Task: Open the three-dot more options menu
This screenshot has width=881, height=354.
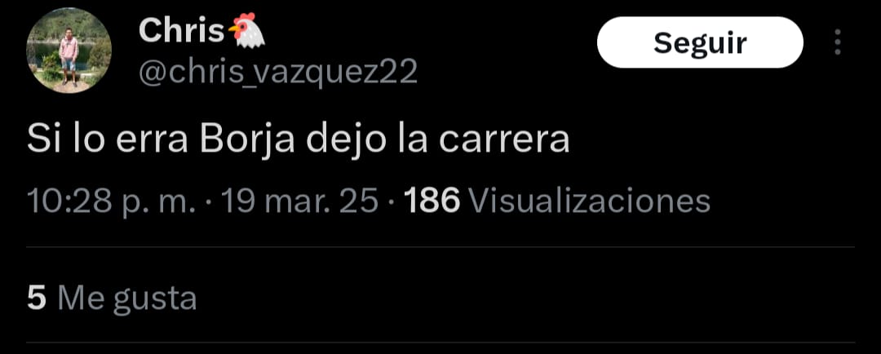Action: pyautogui.click(x=837, y=42)
